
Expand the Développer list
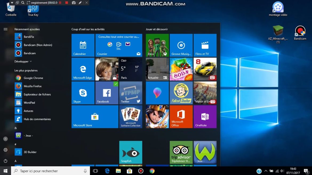click(x=23, y=61)
